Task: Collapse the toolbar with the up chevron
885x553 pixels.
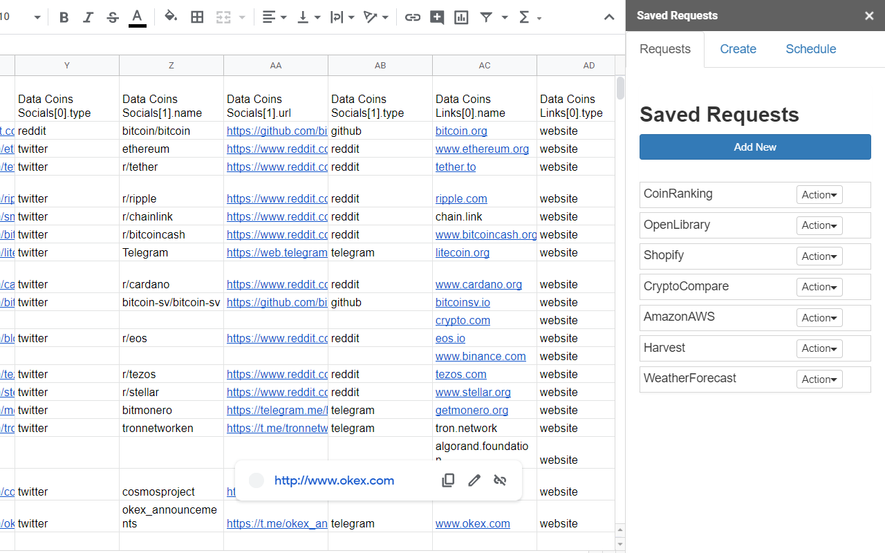Action: point(609,17)
